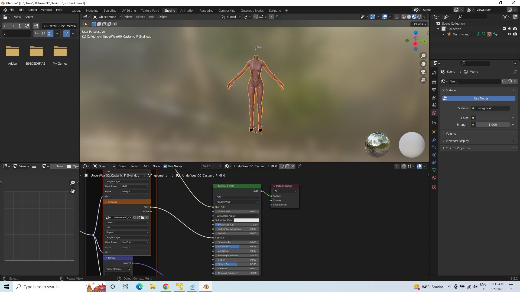Open the Material properties tab icon
The image size is (520, 292).
[434, 178]
